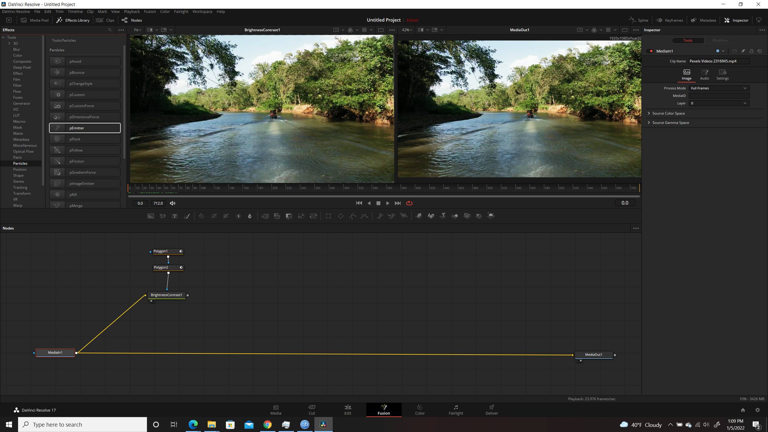Toggle the Keyframes panel
The image size is (768, 432).
point(669,20)
